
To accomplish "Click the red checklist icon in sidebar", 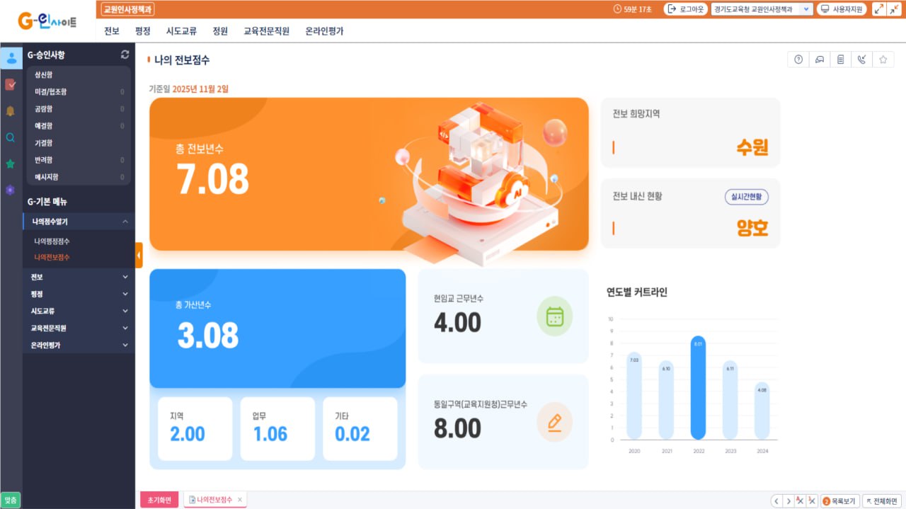I will [x=11, y=85].
